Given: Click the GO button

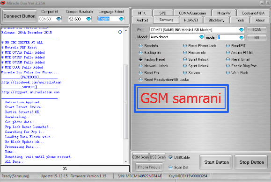Looking at the screenshot, I should point(256,38).
